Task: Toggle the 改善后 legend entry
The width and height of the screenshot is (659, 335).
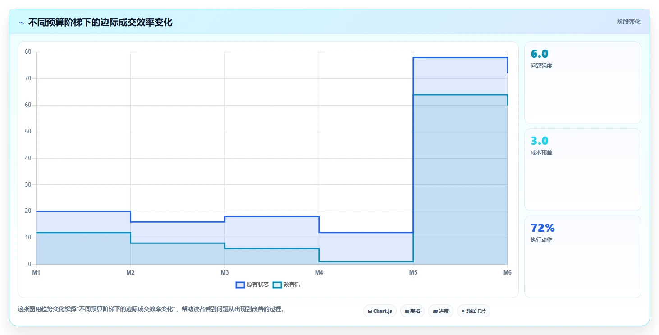Action: [x=287, y=285]
